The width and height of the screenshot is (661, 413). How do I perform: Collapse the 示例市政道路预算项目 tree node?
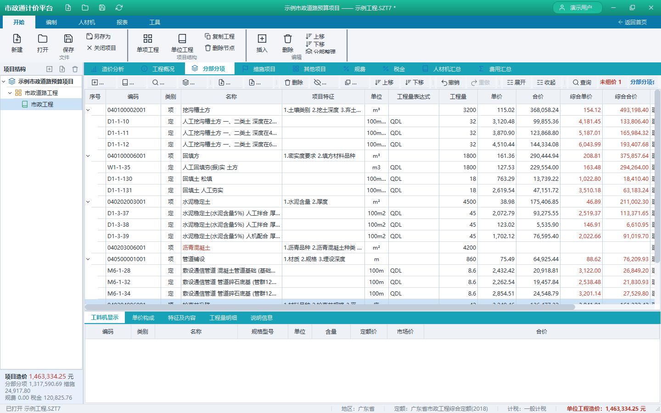tap(4, 82)
